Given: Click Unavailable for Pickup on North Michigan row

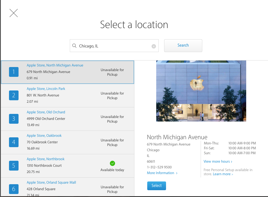Looking at the screenshot, I should (112, 72).
